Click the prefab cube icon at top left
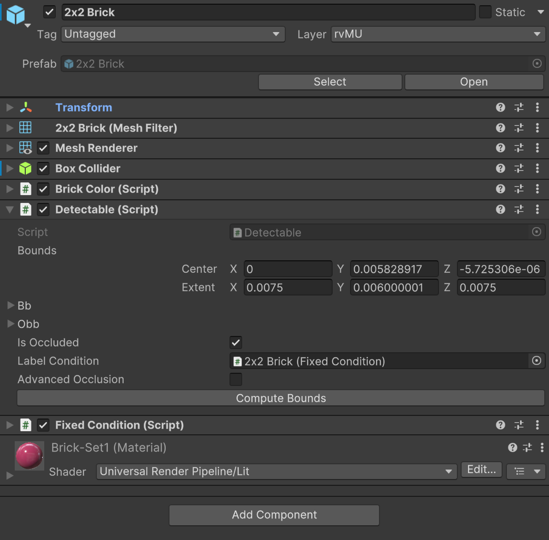The image size is (549, 540). click(16, 14)
